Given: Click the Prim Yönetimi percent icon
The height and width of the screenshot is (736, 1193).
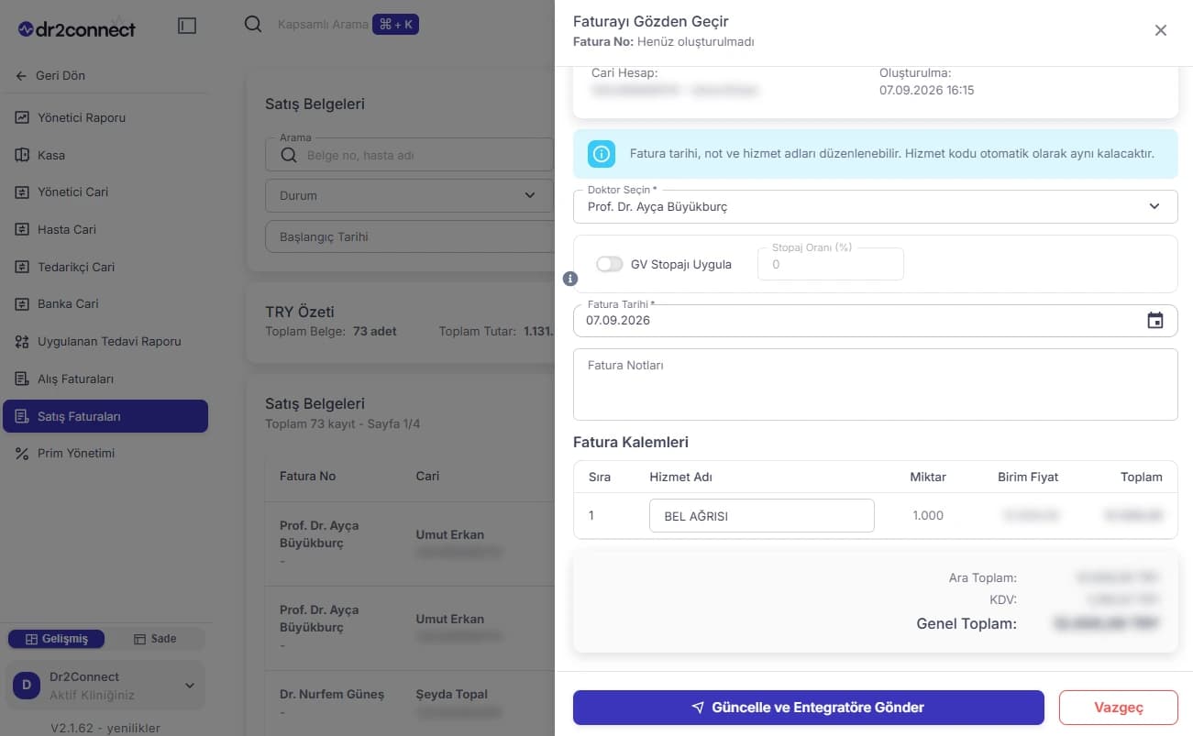Looking at the screenshot, I should tap(22, 453).
